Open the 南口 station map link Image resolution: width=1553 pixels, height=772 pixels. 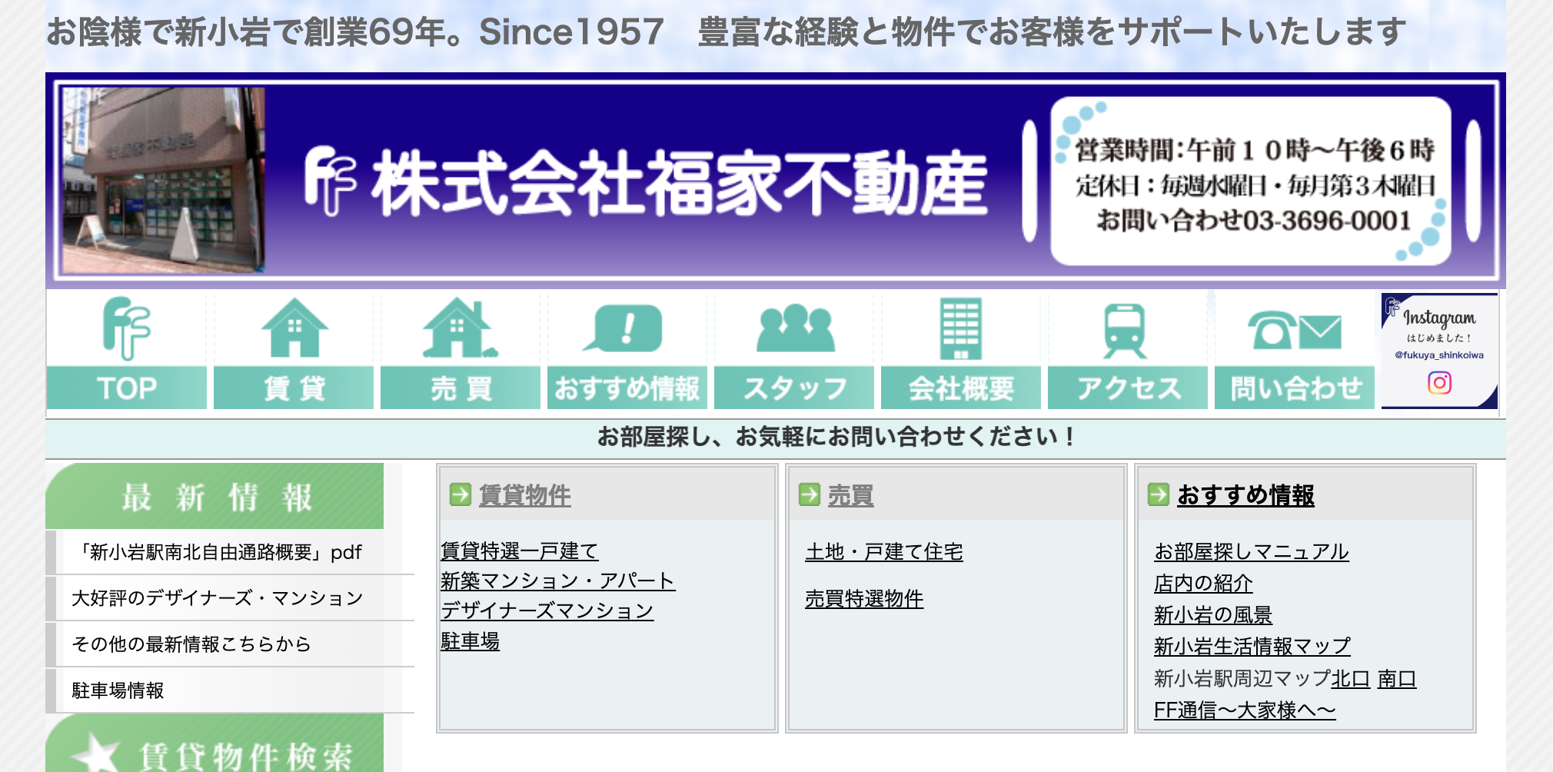pyautogui.click(x=1397, y=678)
